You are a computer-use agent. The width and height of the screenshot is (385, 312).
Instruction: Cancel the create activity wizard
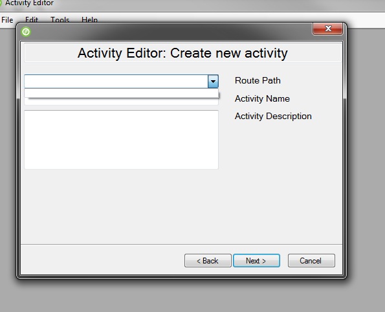tap(311, 260)
